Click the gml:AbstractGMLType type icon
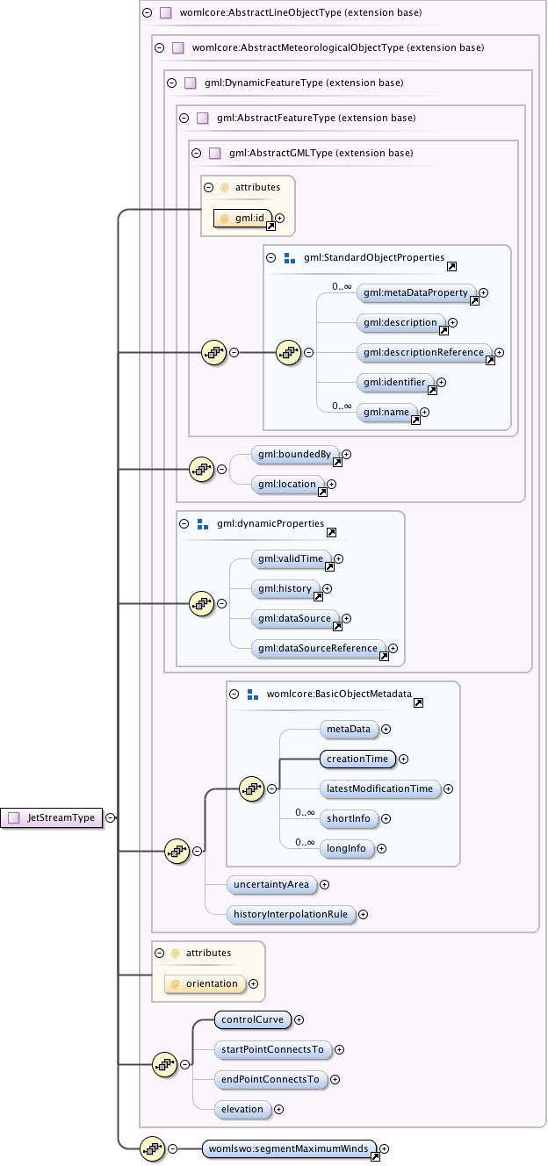Viewport: 548px width, 1166px height. click(214, 153)
